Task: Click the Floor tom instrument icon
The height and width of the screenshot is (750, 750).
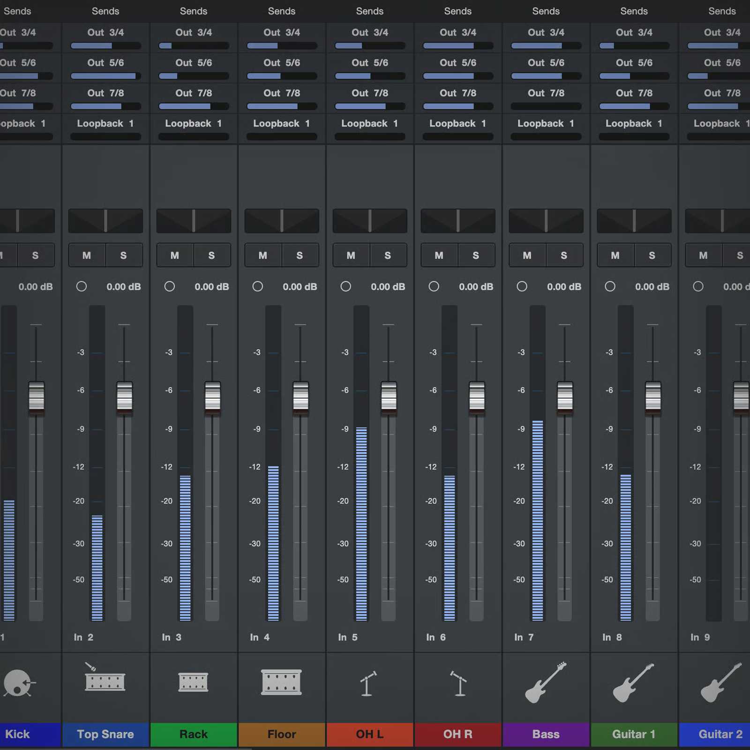Action: 281,682
